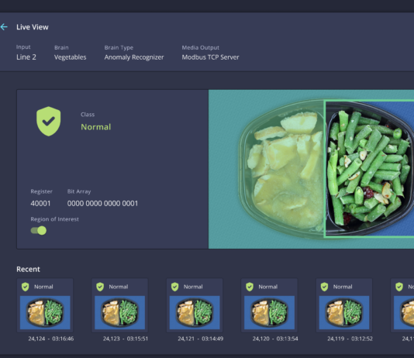The height and width of the screenshot is (358, 414).
Task: Click the shield icon on card 24,123
Action: coord(100,287)
